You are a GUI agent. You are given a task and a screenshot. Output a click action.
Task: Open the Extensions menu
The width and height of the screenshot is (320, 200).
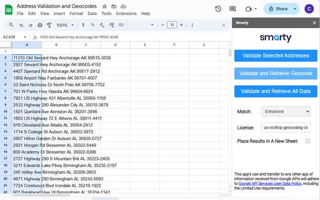126,13
